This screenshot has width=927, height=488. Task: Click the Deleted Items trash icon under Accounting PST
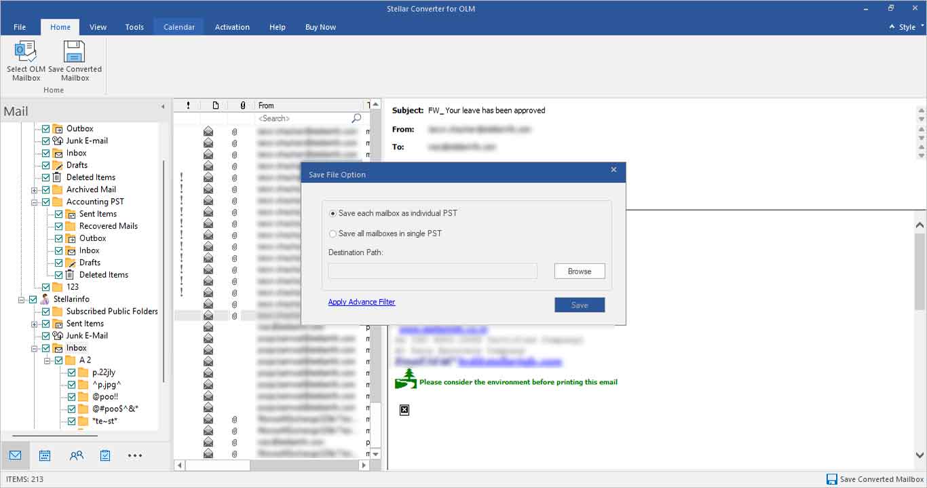[x=70, y=275]
